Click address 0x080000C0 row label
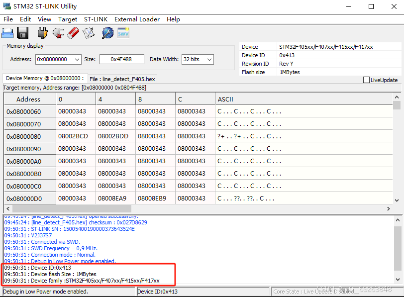Image resolution: width=404 pixels, height=297 pixels. pos(30,186)
